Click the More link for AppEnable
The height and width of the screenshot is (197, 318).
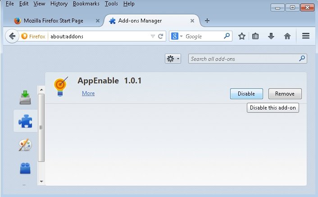(x=88, y=93)
